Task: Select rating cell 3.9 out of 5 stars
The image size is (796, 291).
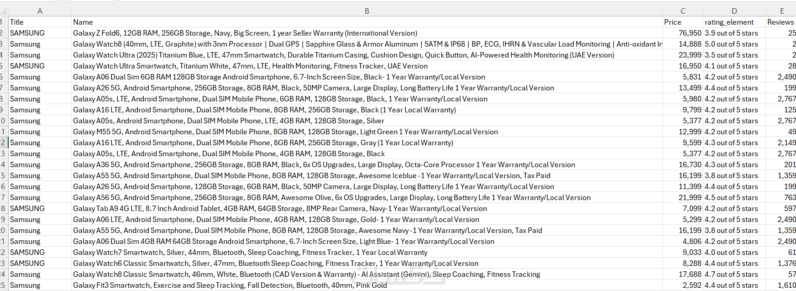Action: tap(734, 33)
